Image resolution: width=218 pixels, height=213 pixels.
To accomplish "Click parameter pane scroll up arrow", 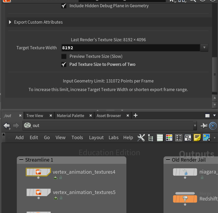I will [x=215, y=98].
